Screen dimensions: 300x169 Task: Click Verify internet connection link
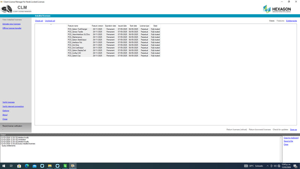(x=13, y=106)
